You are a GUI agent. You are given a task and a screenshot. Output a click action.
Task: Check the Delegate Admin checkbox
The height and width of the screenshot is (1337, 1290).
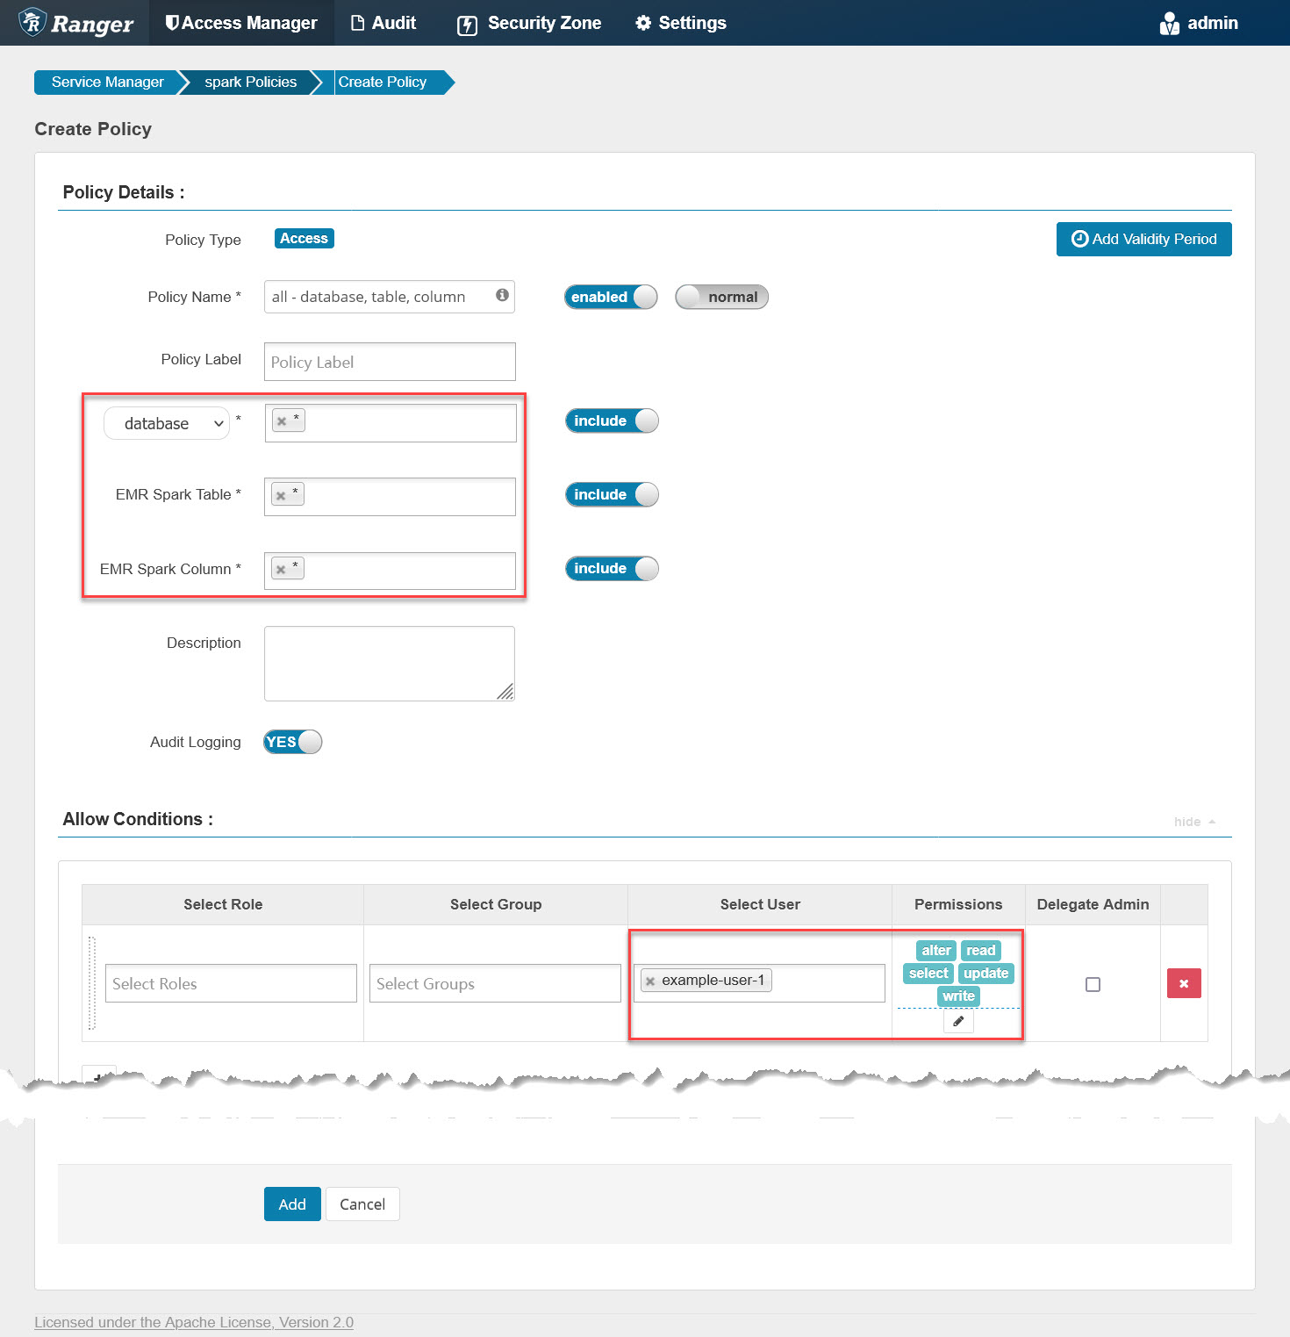tap(1093, 984)
